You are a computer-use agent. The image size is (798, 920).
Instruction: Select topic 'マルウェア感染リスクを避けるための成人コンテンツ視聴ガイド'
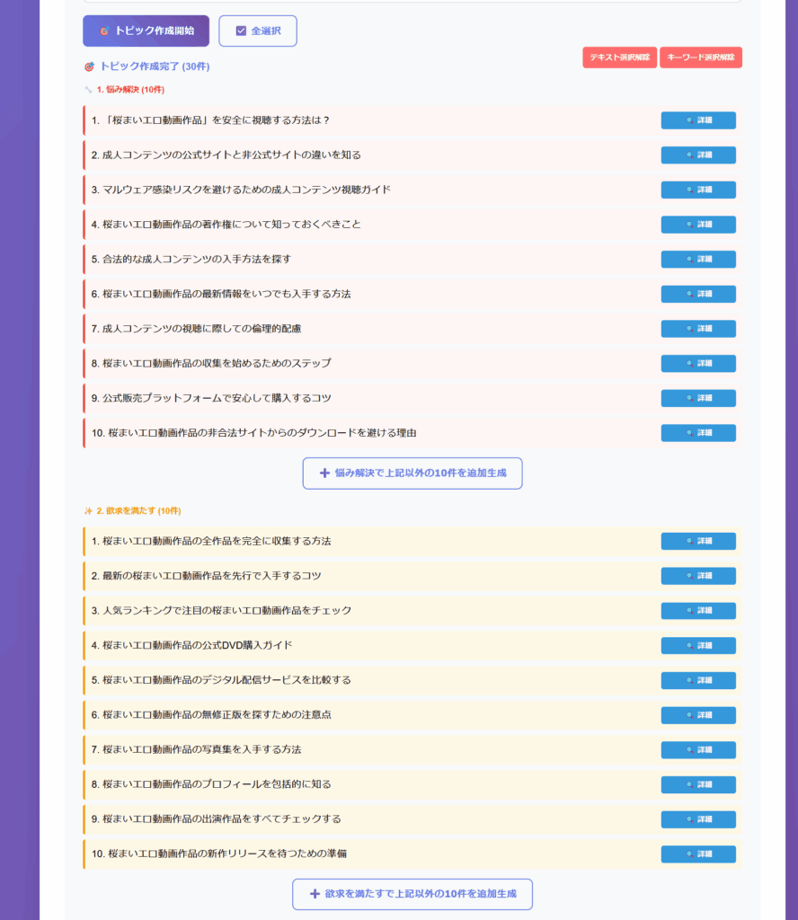click(x=241, y=190)
